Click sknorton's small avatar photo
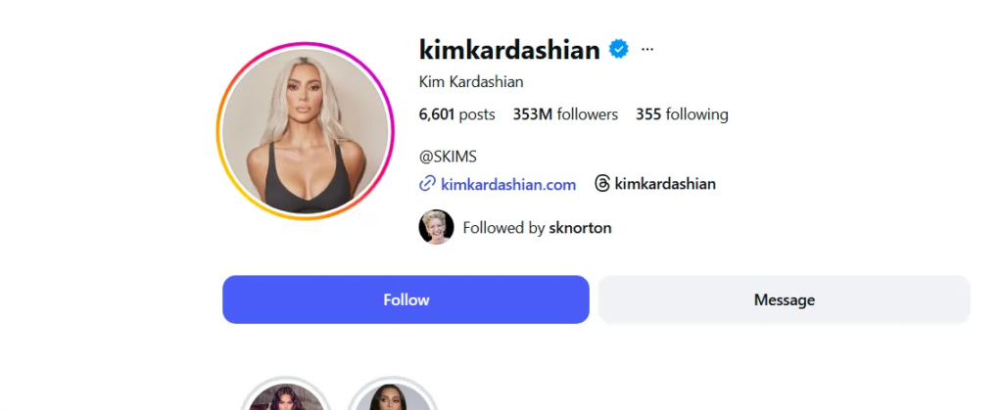Screen dimensions: 1003x410 point(436,227)
